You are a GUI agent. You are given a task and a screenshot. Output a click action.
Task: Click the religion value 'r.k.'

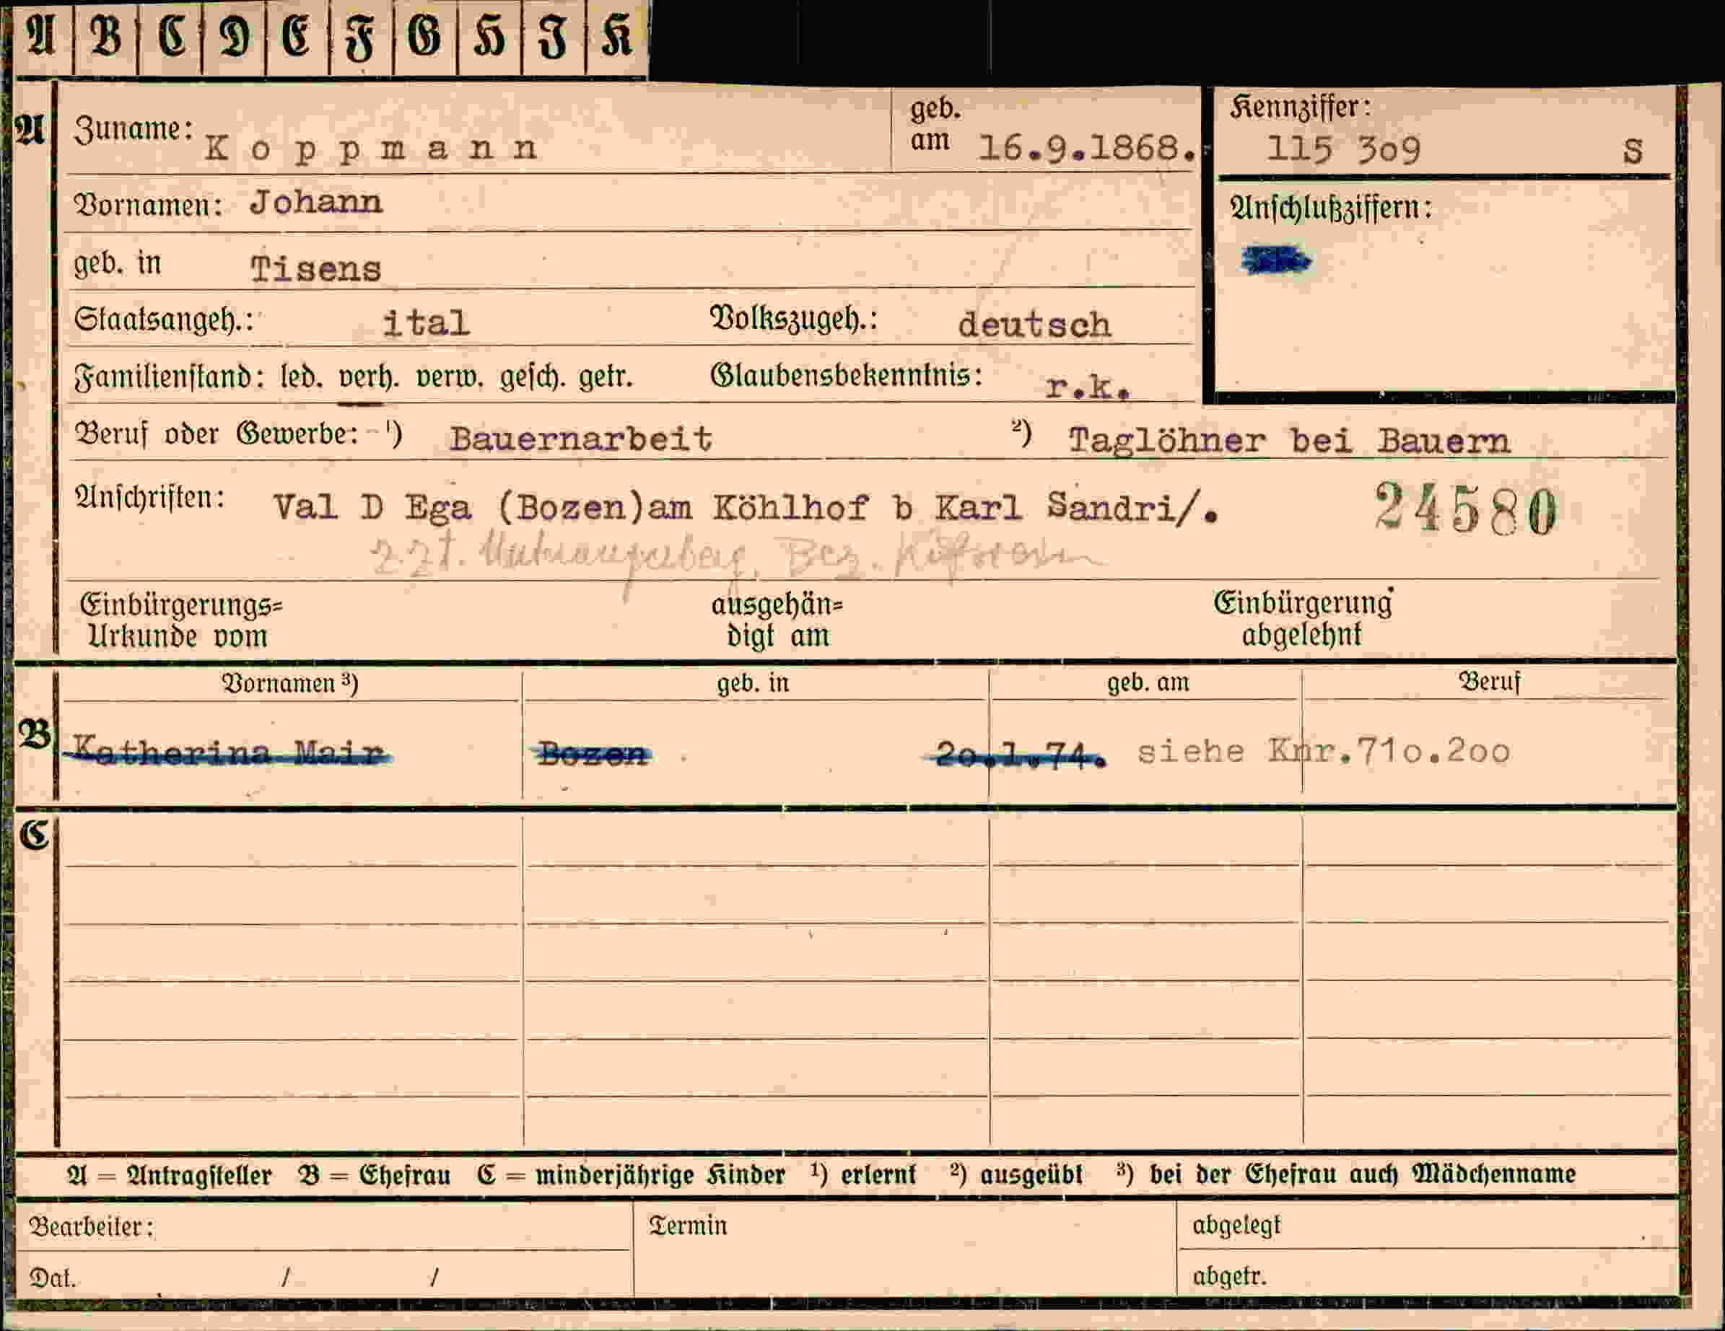coord(1088,386)
